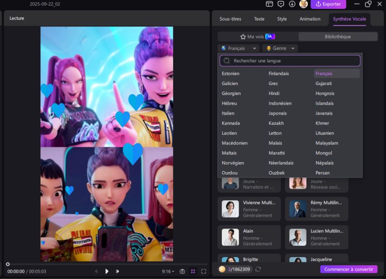The image size is (386, 279).
Task: Switch to the Sous-titres tab
Action: (x=230, y=19)
